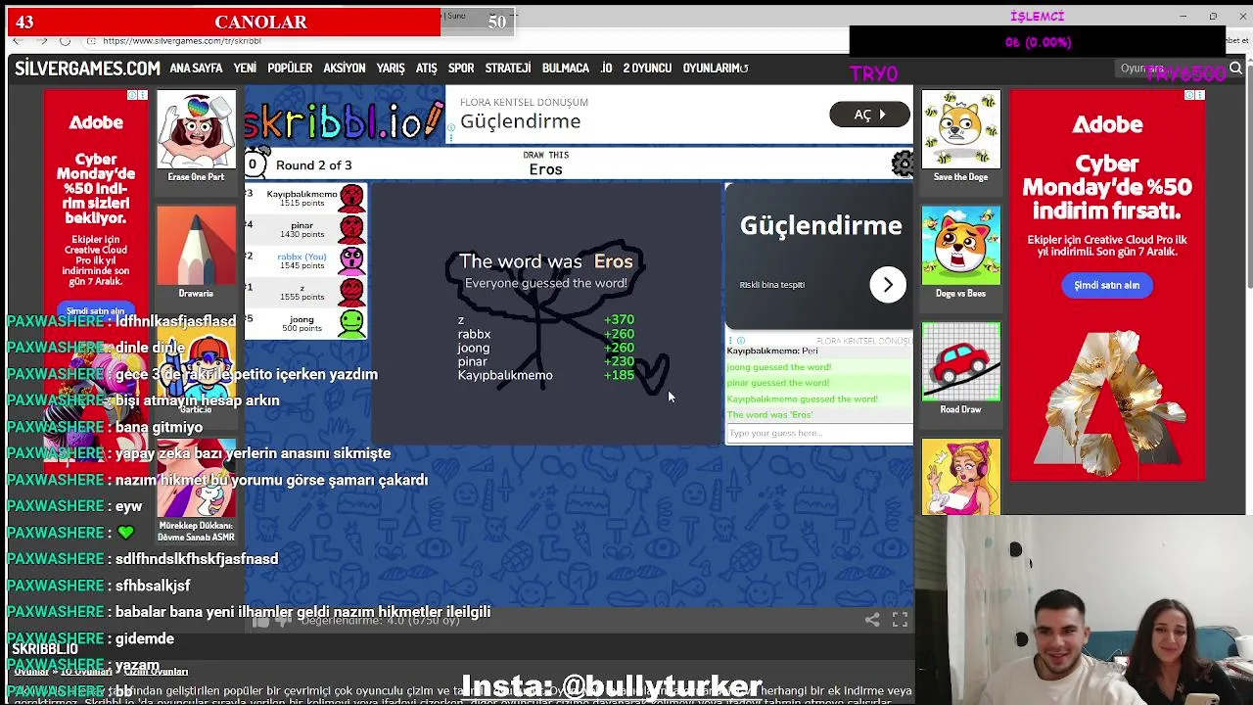The image size is (1253, 705).
Task: Open the ANA SAYFA menu
Action: pyautogui.click(x=196, y=69)
